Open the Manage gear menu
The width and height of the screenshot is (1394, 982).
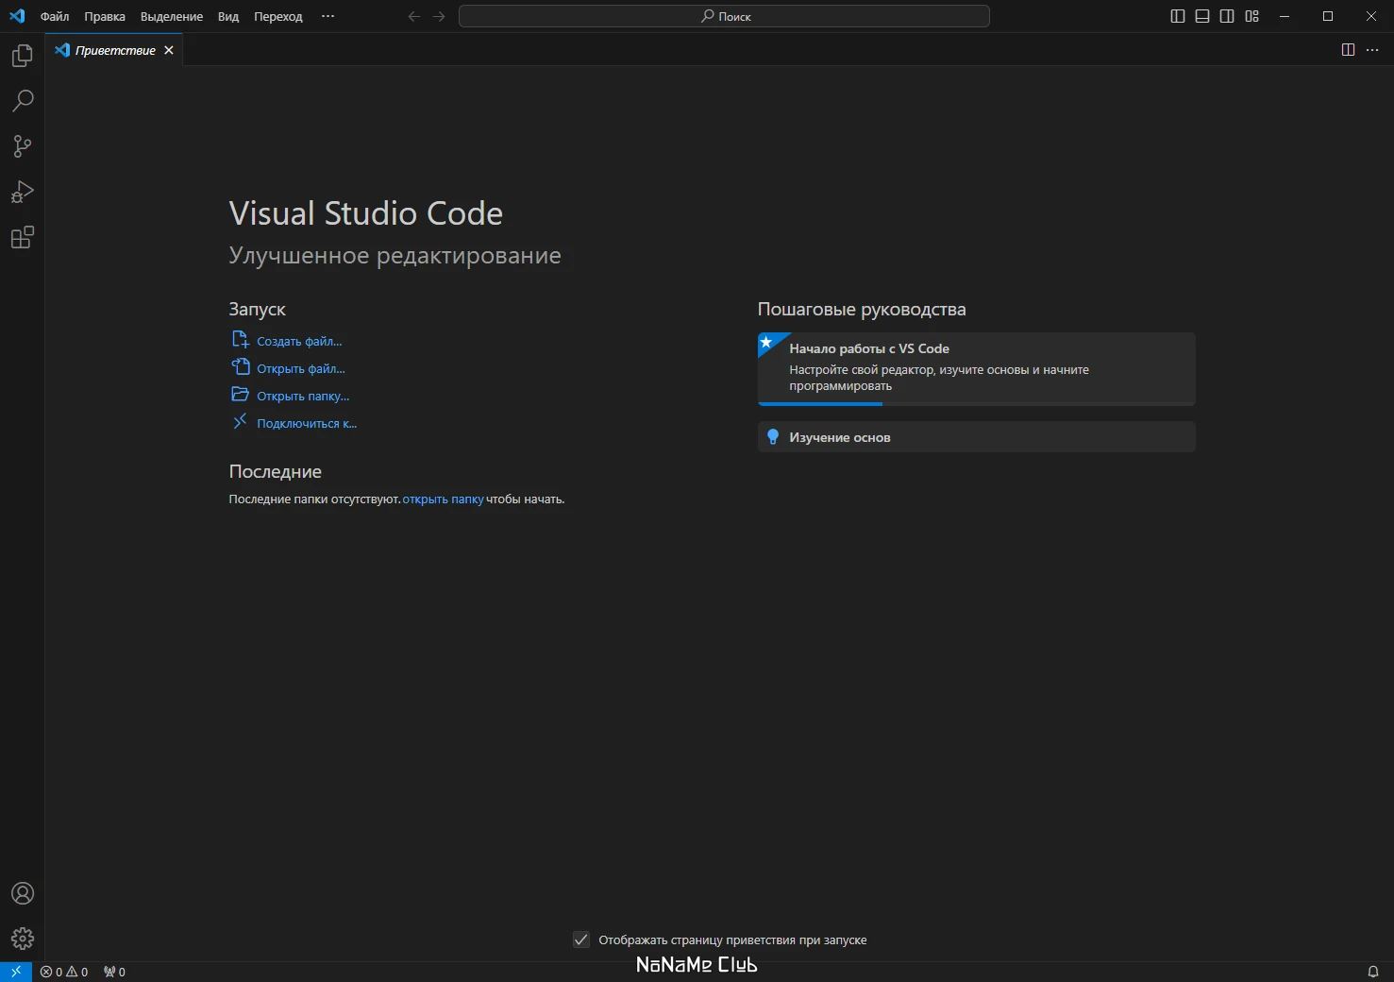click(x=22, y=939)
